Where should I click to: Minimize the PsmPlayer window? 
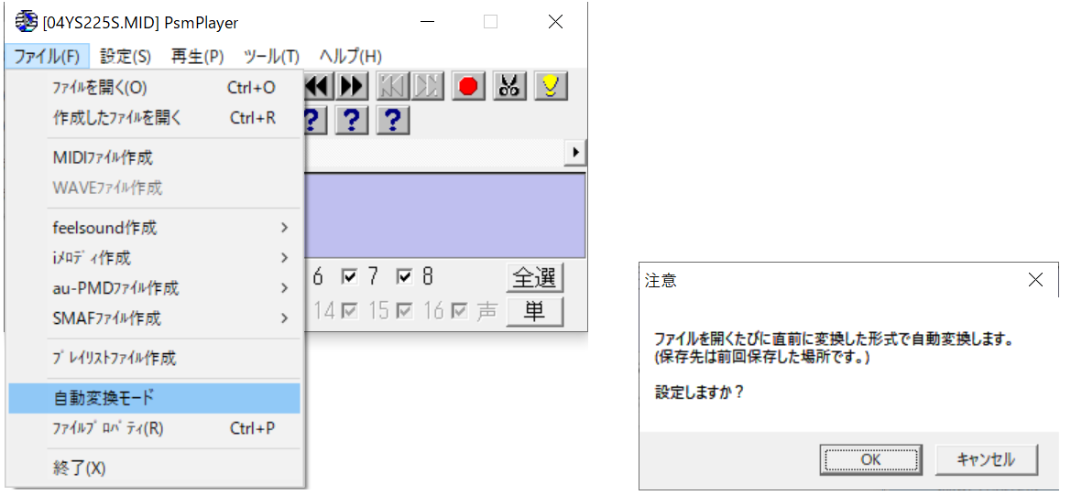(x=428, y=23)
